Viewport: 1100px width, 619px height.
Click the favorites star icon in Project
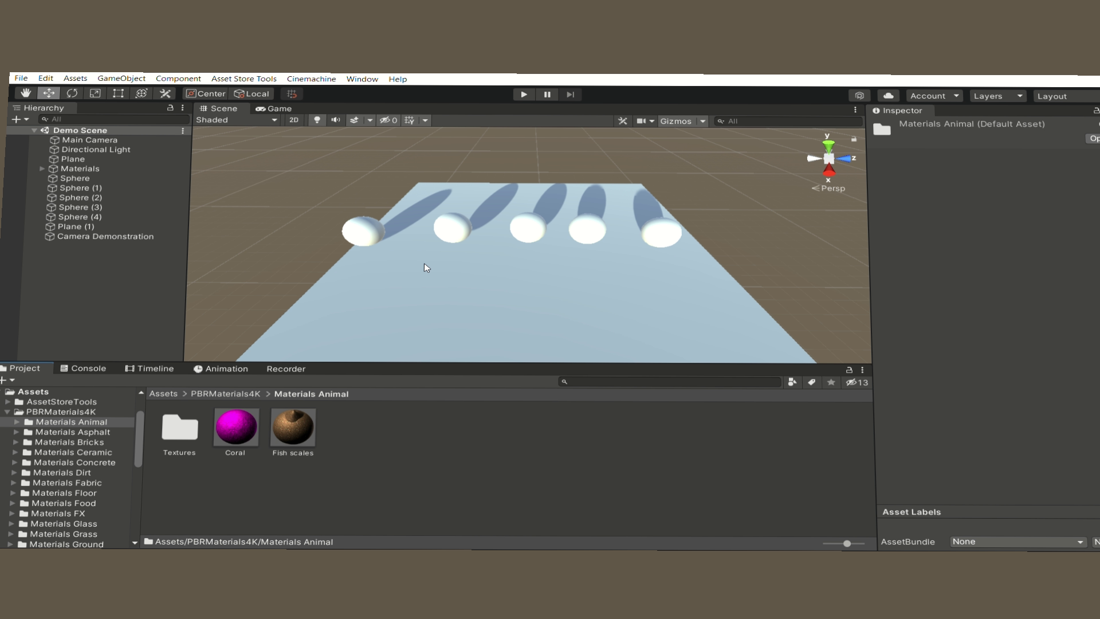tap(831, 382)
